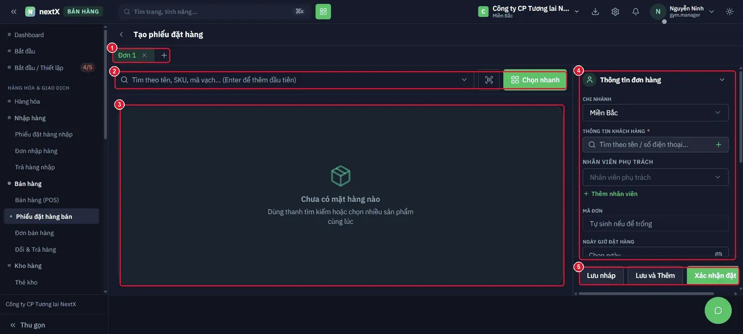Image resolution: width=743 pixels, height=334 pixels.
Task: Go back using arrow beside Tạo phiếu đặt hàng
Action: [x=121, y=34]
